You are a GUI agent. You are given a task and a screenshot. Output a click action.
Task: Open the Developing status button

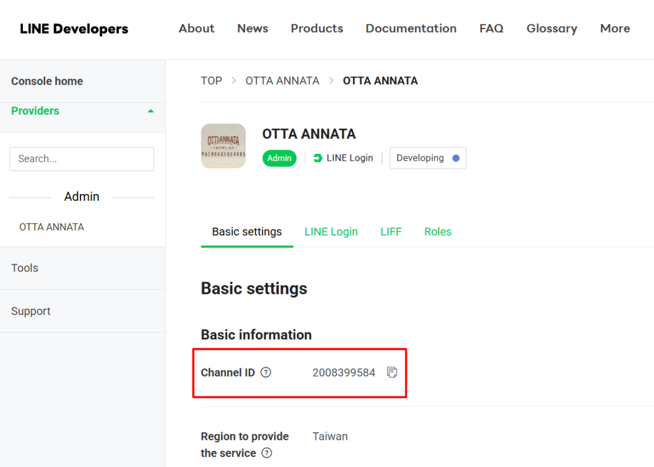(x=427, y=158)
